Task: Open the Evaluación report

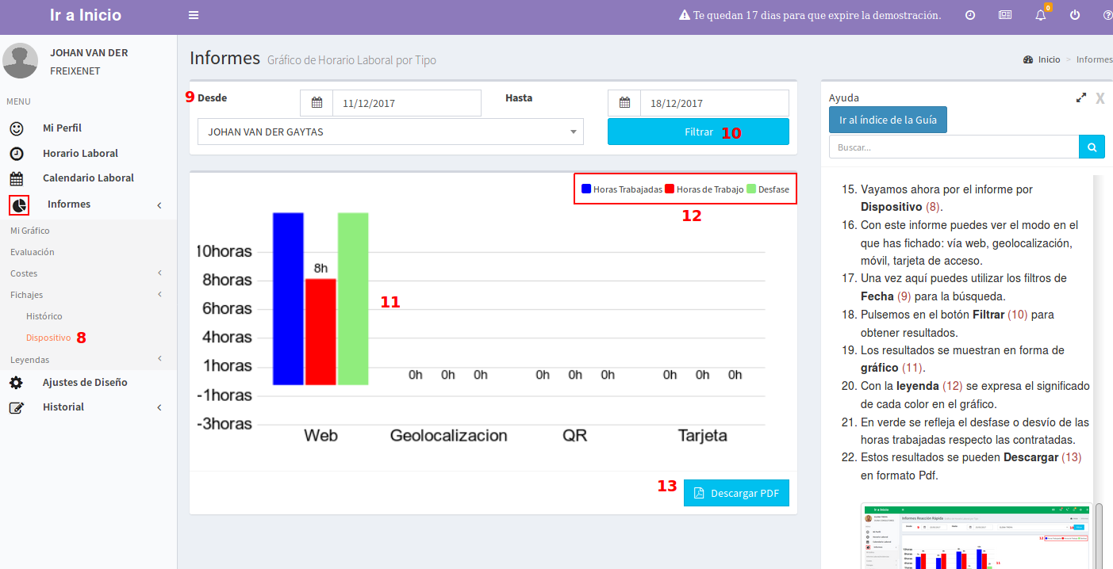Action: (33, 252)
